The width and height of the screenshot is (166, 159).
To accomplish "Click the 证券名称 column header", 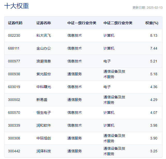I will click(x=44, y=23).
